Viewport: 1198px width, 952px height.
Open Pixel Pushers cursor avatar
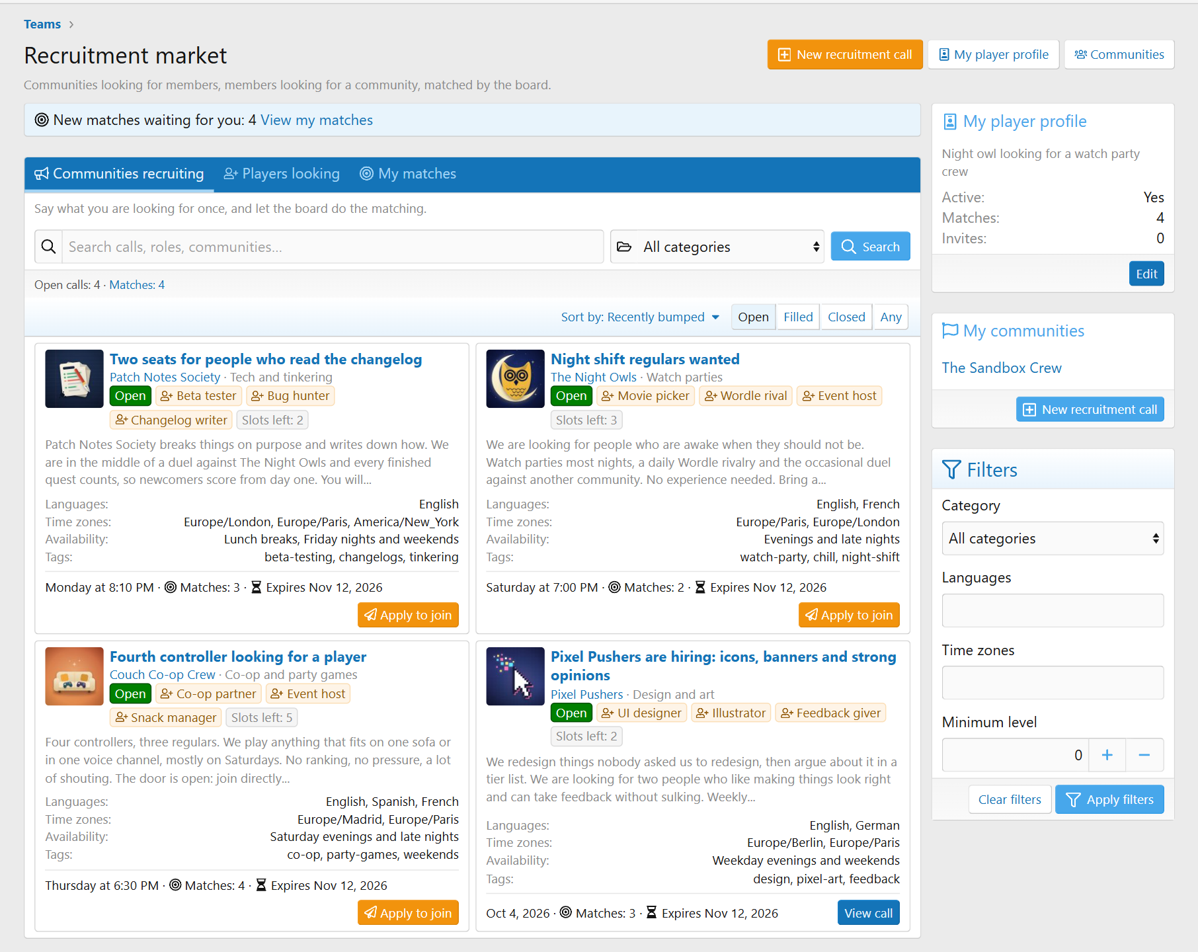point(515,676)
